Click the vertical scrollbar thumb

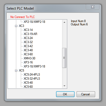64,58
